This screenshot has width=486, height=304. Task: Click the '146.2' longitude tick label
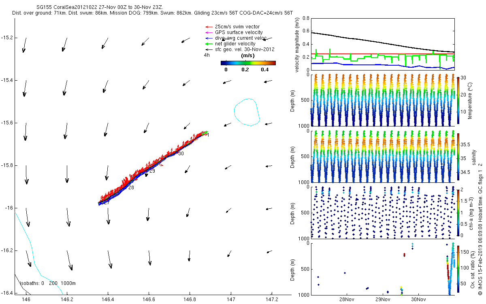(x=67, y=299)
